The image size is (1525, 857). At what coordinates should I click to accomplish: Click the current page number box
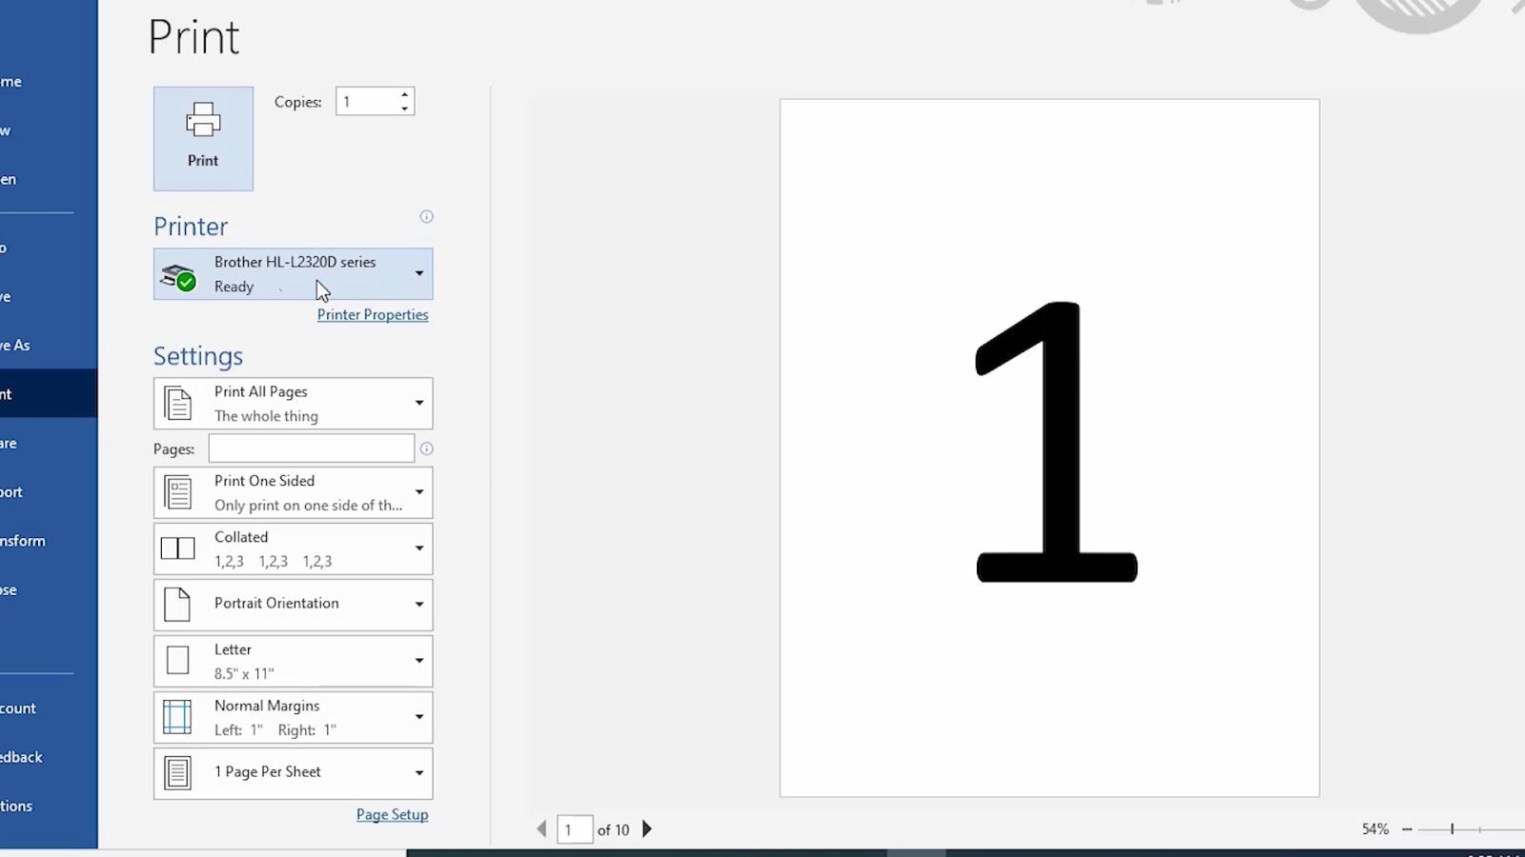pyautogui.click(x=574, y=829)
